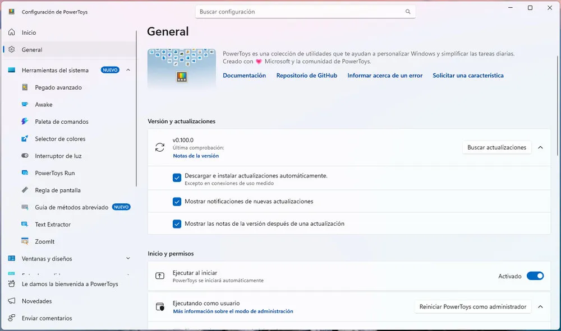Click the v0.100.0 version text

click(x=183, y=140)
